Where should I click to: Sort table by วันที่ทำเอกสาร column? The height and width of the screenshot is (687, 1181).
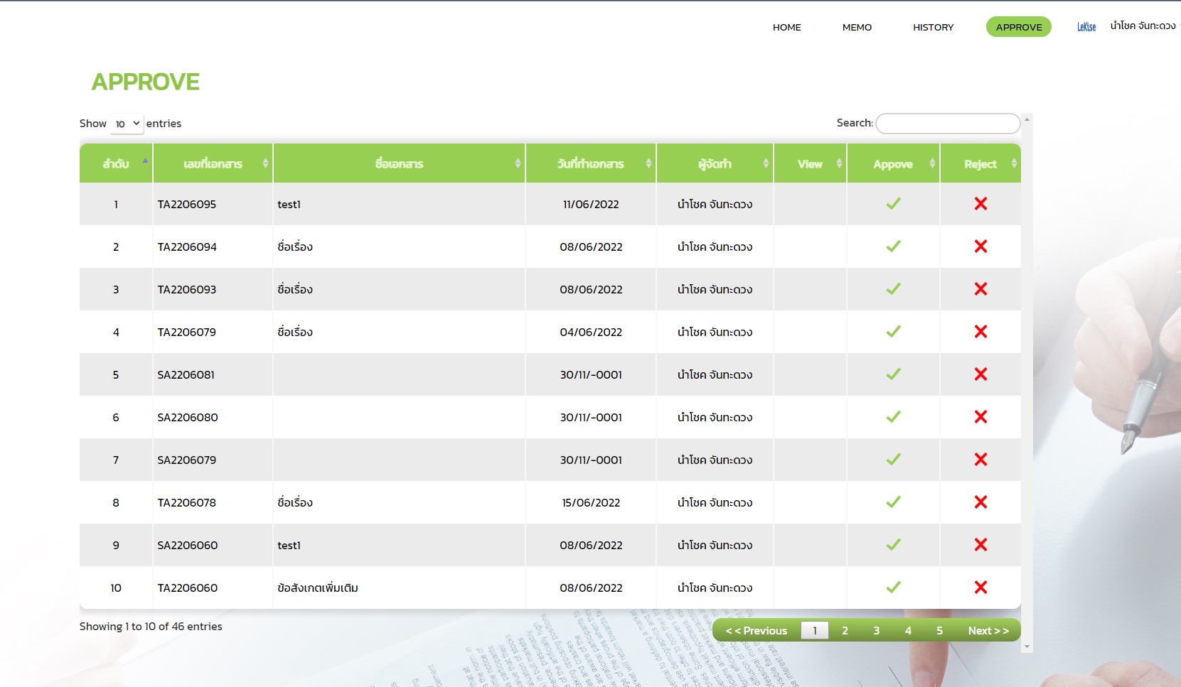point(590,164)
